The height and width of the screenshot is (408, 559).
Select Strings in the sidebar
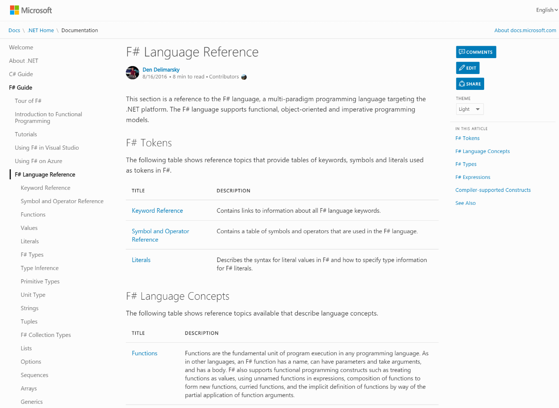[30, 309]
